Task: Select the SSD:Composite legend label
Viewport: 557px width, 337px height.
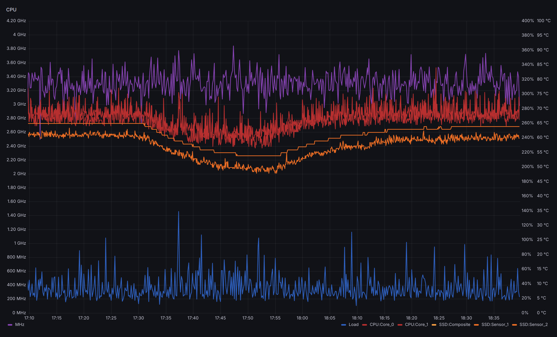Action: 454,324
